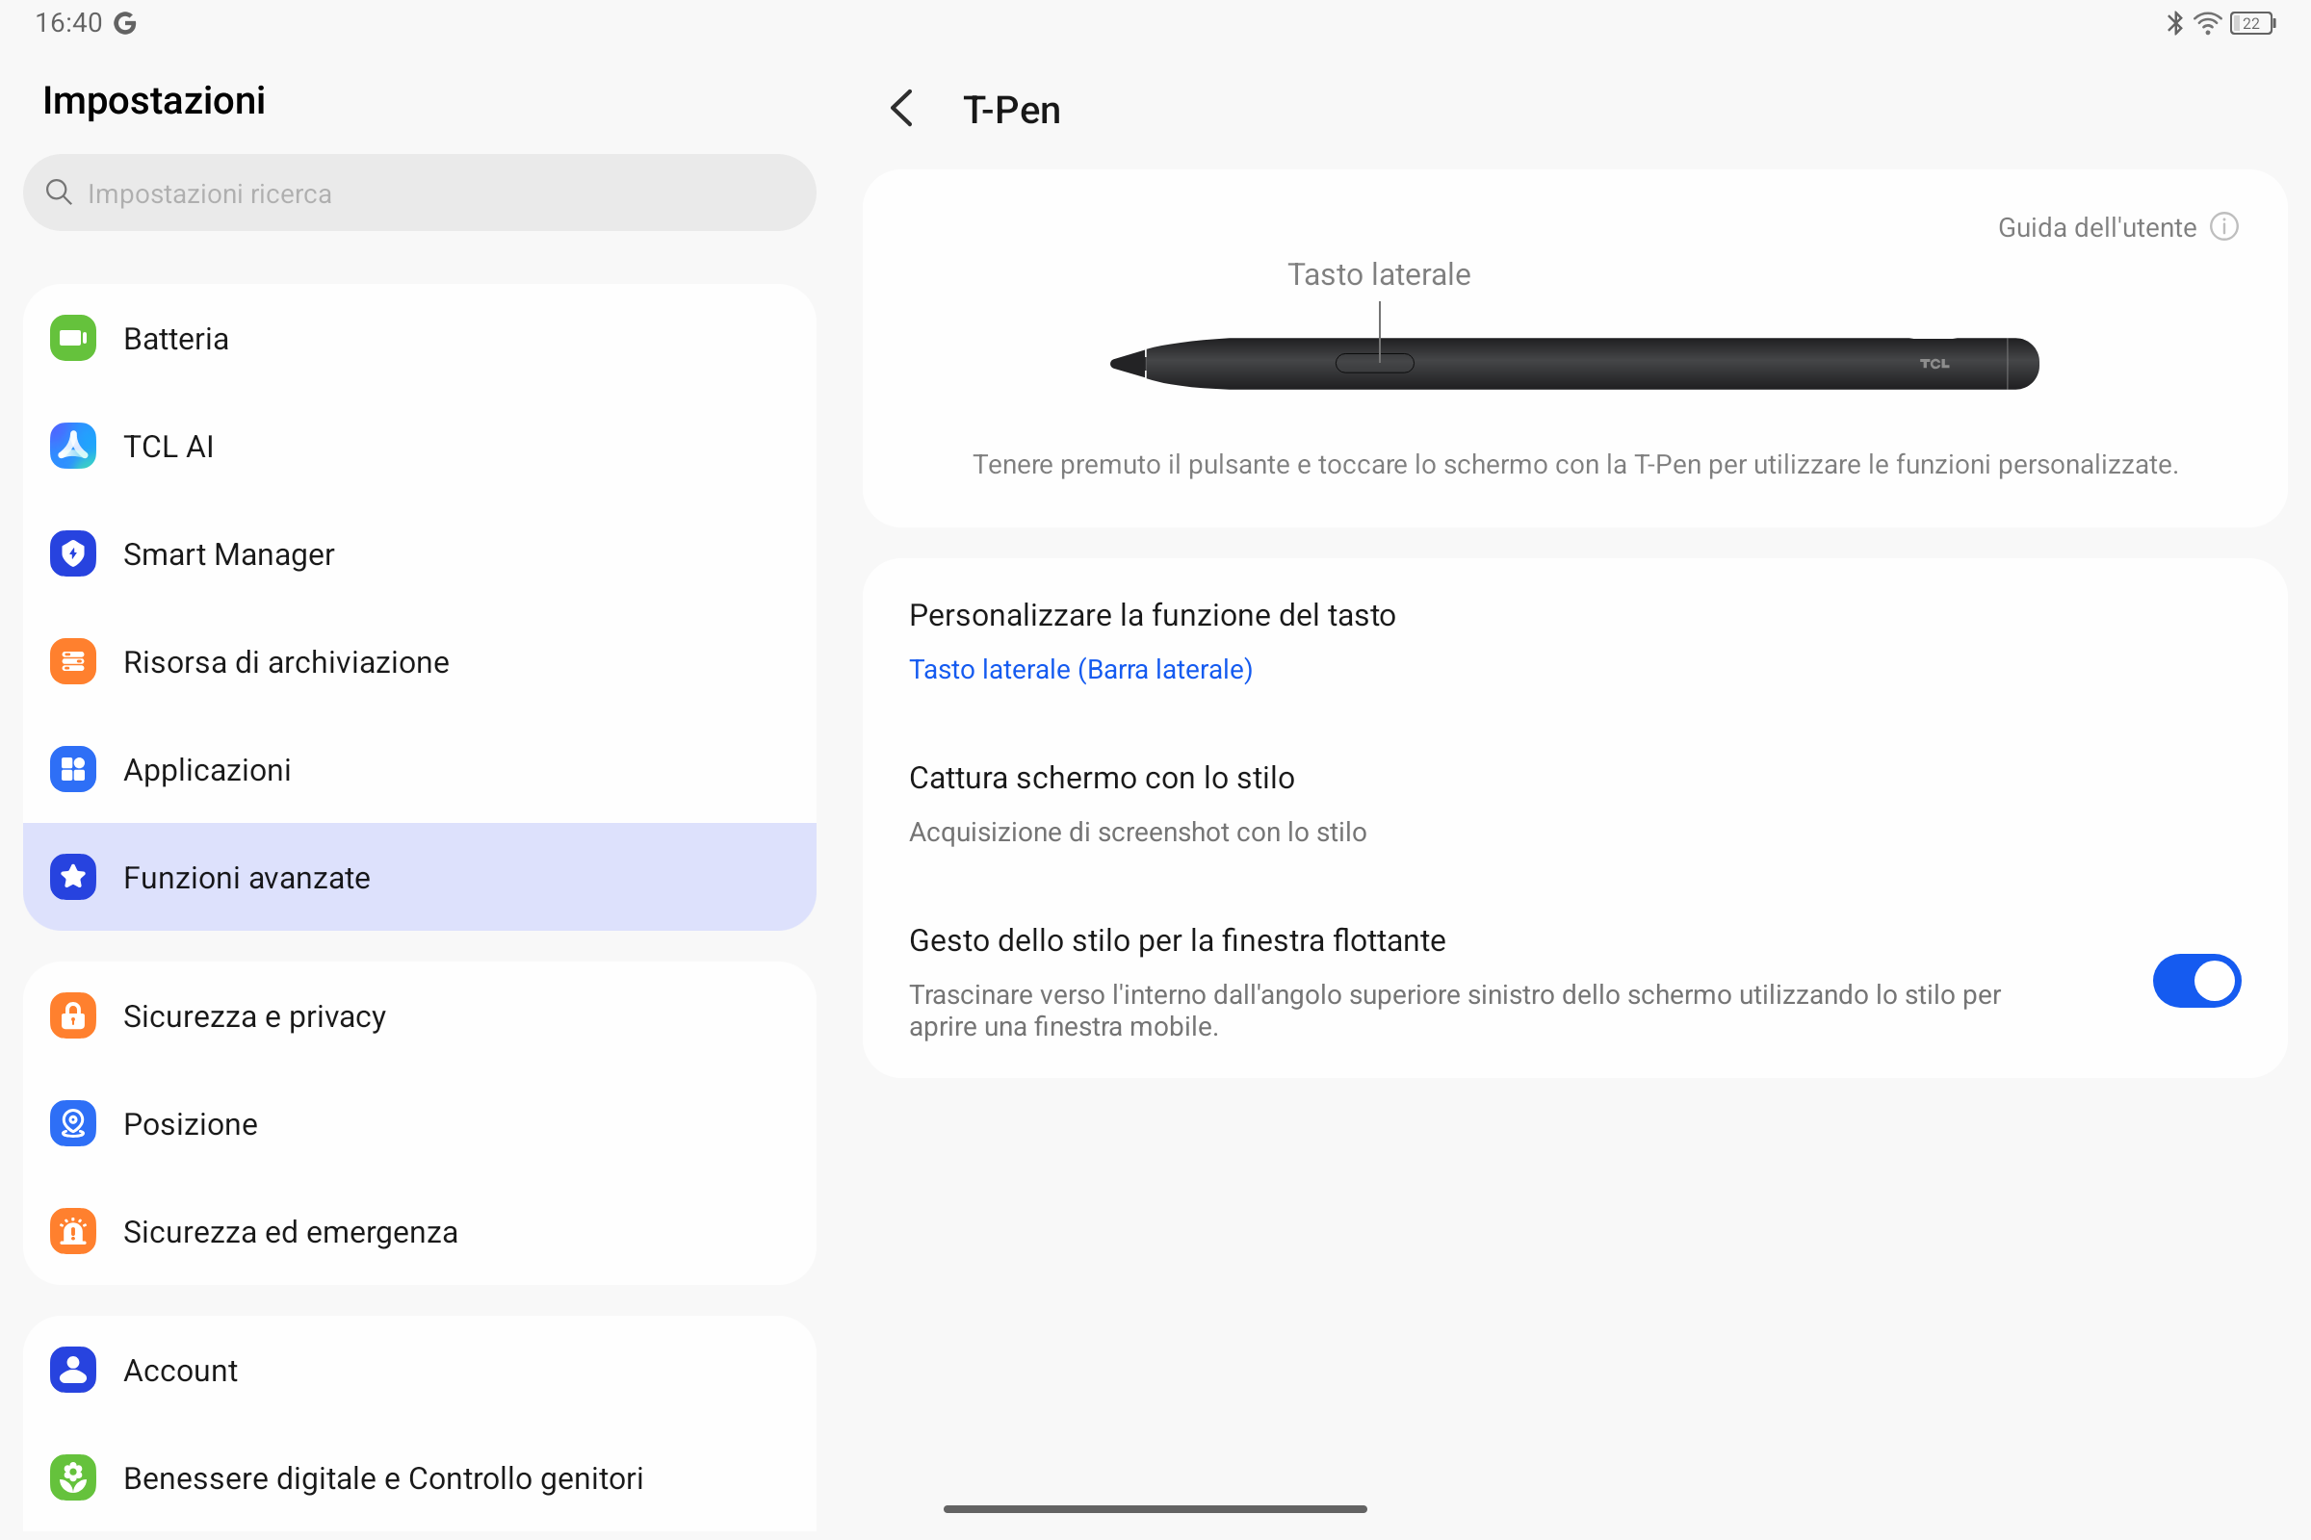Open Sicurezza ed emergenza

coord(420,1232)
